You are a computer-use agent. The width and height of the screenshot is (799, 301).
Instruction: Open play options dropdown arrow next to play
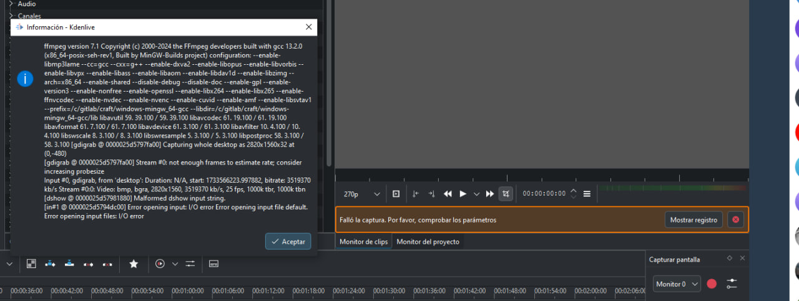[477, 194]
